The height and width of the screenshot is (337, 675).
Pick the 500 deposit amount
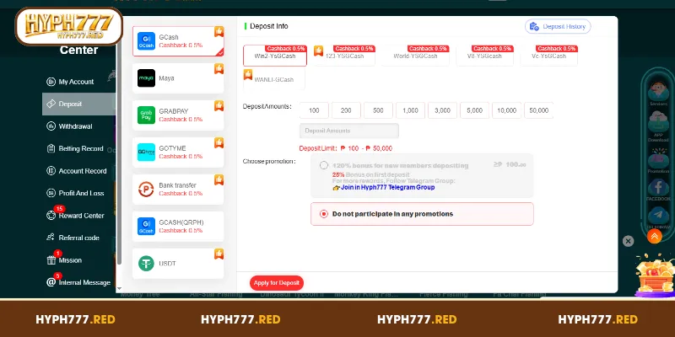(378, 110)
